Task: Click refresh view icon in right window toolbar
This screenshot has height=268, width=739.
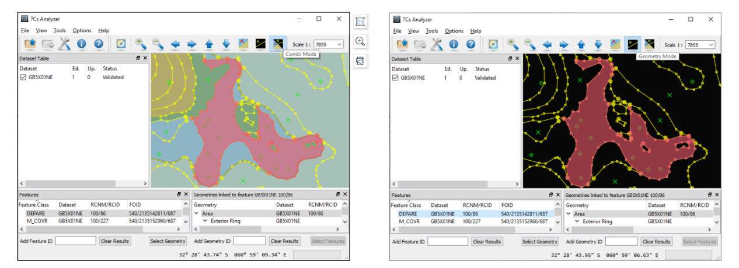Action: pyautogui.click(x=493, y=44)
